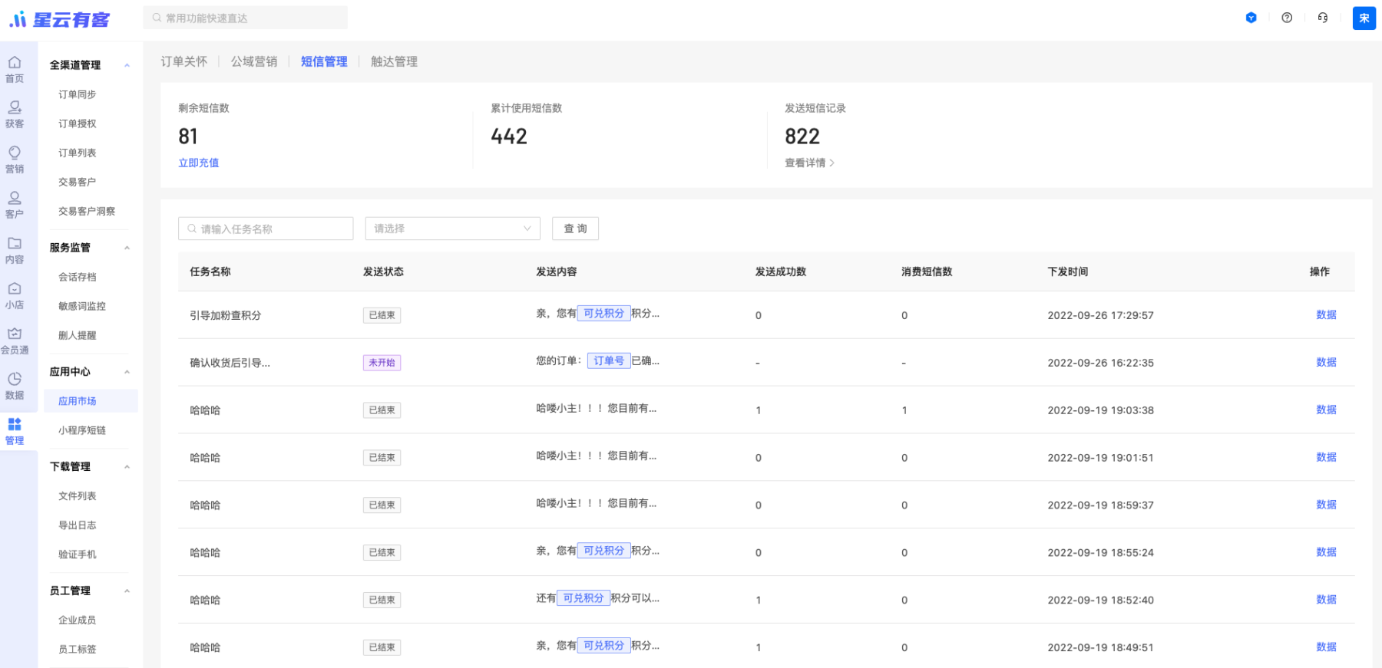Focus the 常用功能快速直达 quick search box
Screen dimensions: 1382x668
pyautogui.click(x=245, y=18)
